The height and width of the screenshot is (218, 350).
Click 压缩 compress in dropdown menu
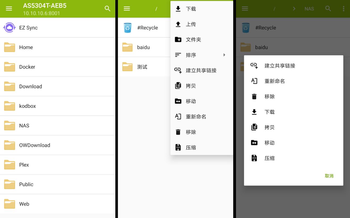(x=202, y=147)
